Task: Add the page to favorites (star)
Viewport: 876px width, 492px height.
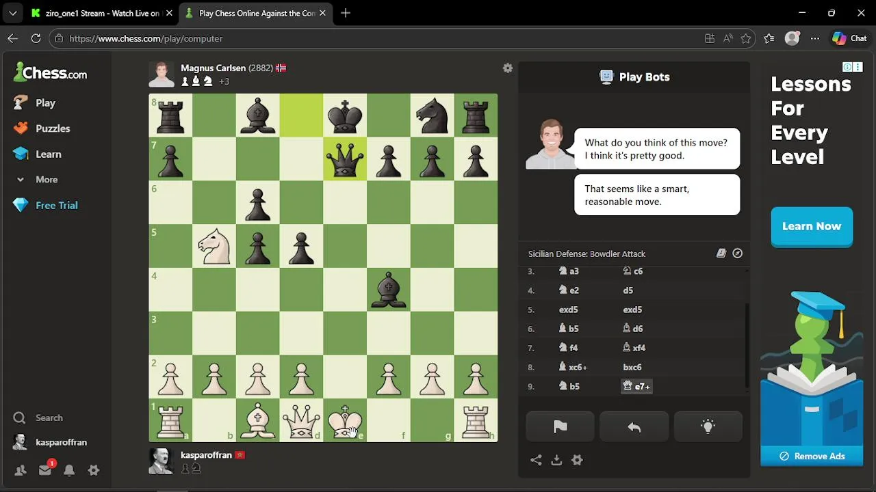Action: (x=746, y=38)
